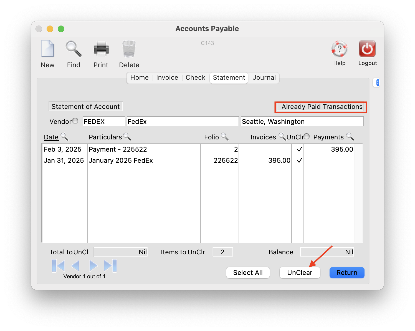Screen dimensions: 415x331
Task: Click the magnifier beside Particulars header
Action: coord(127,137)
